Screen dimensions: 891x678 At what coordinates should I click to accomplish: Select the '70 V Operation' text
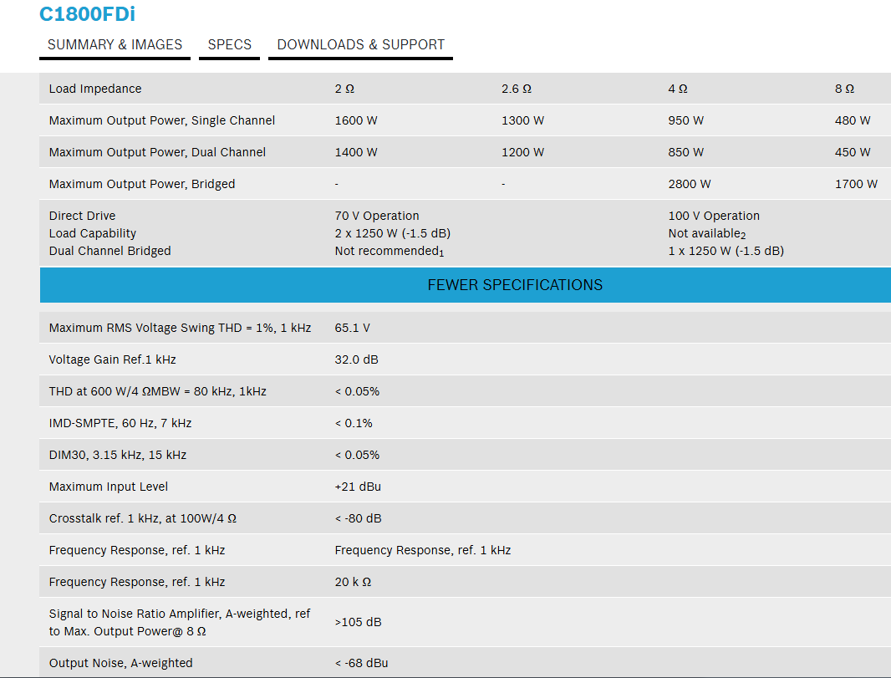377,216
